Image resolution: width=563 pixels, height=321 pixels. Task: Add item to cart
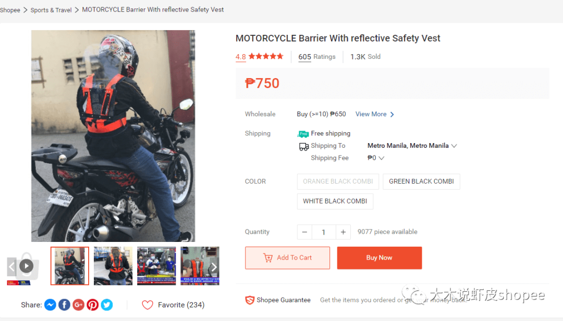point(287,258)
